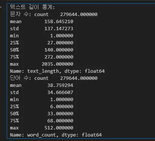
Task: Select the 75% value 68.000000
Action: (60, 121)
